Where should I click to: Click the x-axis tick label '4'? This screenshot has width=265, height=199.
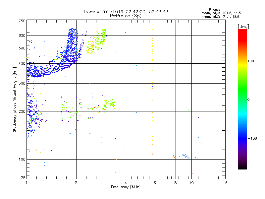tap(126, 183)
